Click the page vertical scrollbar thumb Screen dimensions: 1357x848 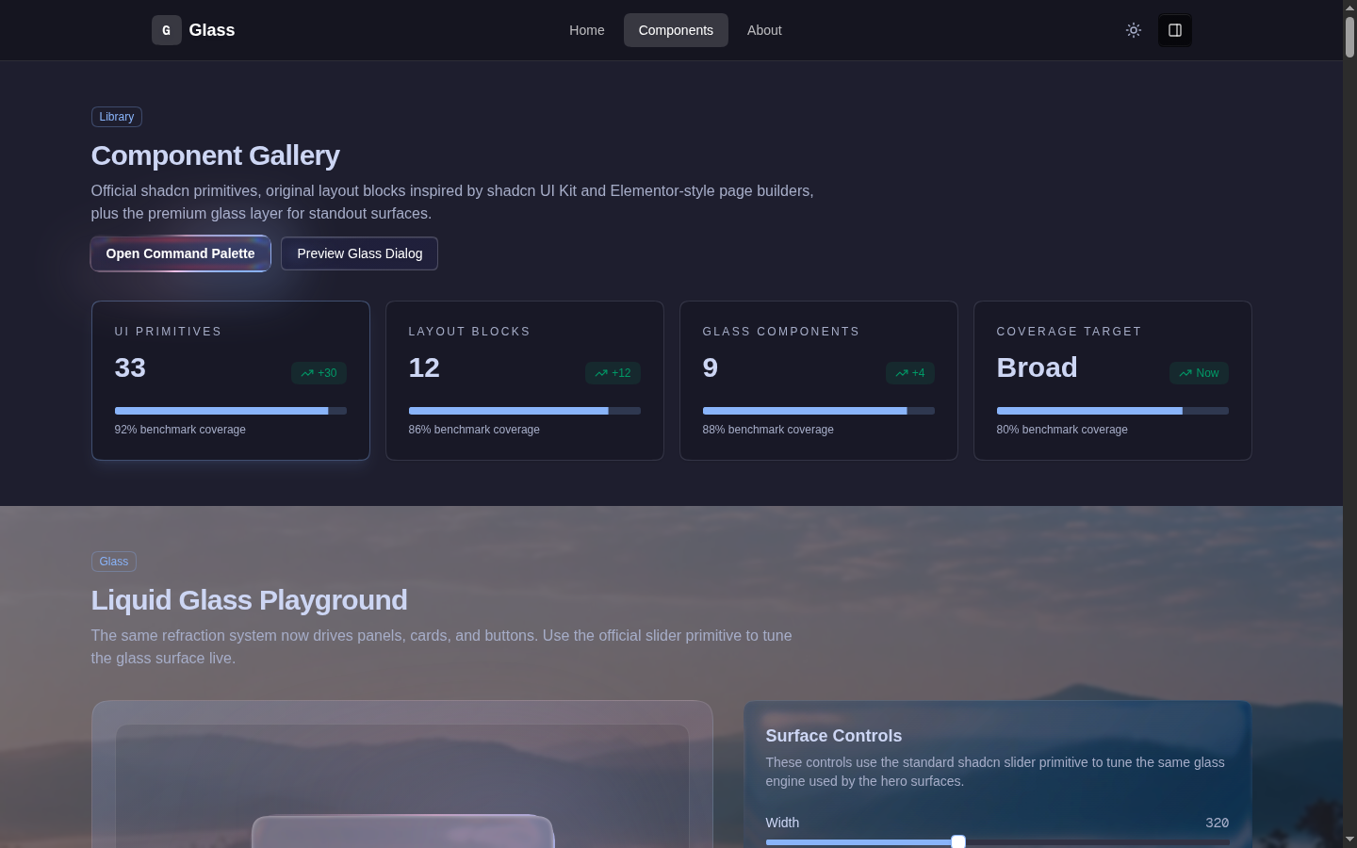1349,36
